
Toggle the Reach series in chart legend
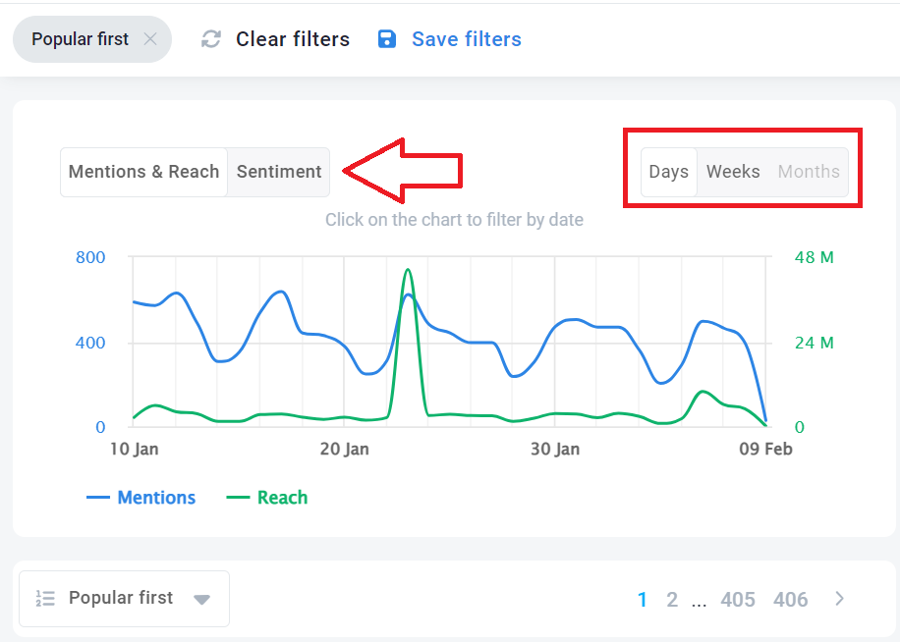[x=267, y=497]
